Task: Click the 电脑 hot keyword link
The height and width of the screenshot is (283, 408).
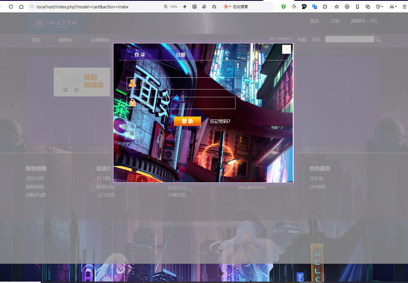Action: (302, 40)
